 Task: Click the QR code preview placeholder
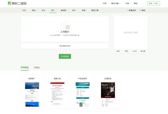[x=130, y=32]
